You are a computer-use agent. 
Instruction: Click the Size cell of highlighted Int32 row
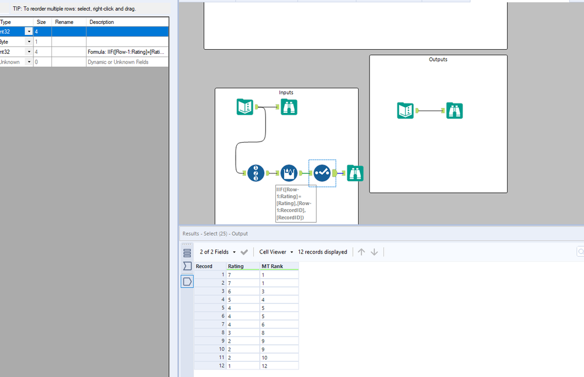tap(43, 32)
